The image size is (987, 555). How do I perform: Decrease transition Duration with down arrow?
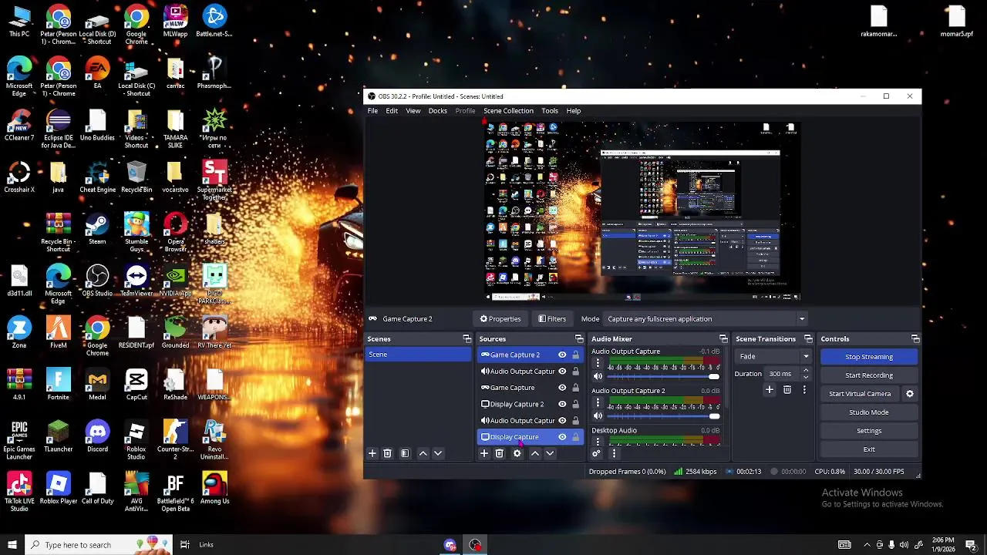click(806, 378)
